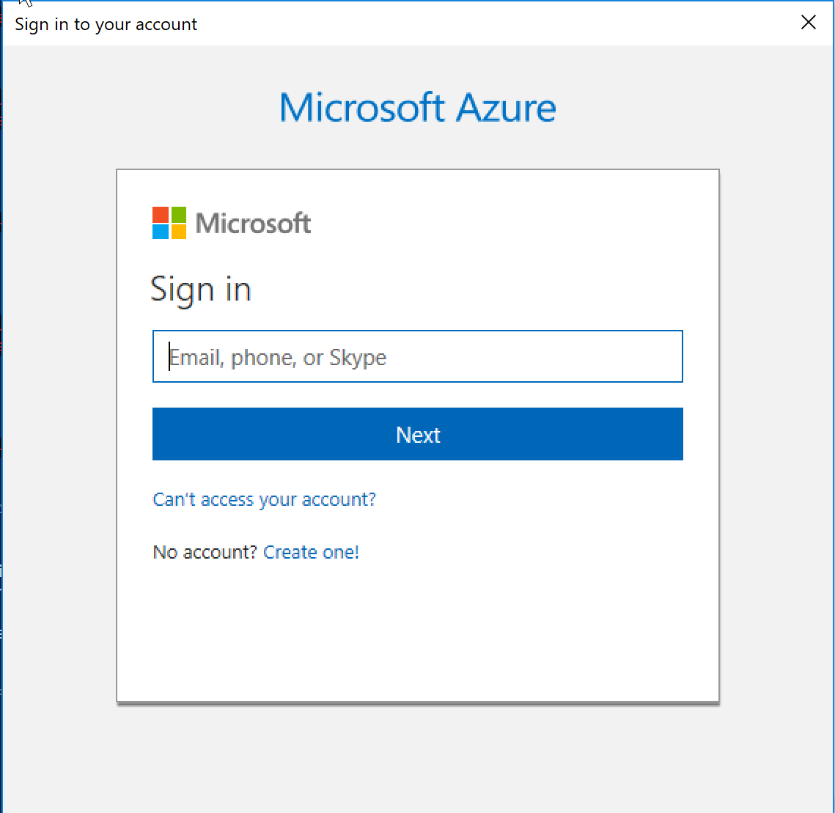Click the blue square of the Microsoft logo

click(x=161, y=232)
